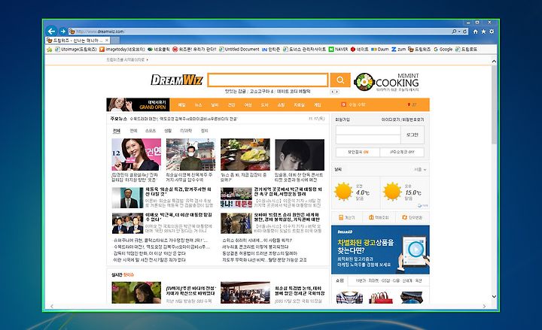Click the 로그인 login button
This screenshot has height=330, width=542.
(412, 135)
